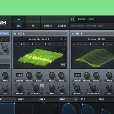Click the wavetable frame number 106

tap(63, 65)
